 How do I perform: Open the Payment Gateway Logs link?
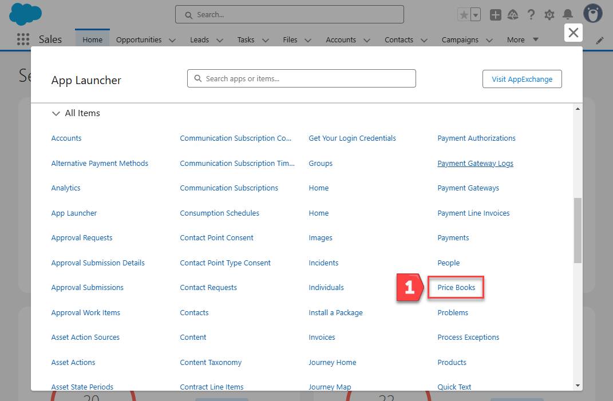475,164
